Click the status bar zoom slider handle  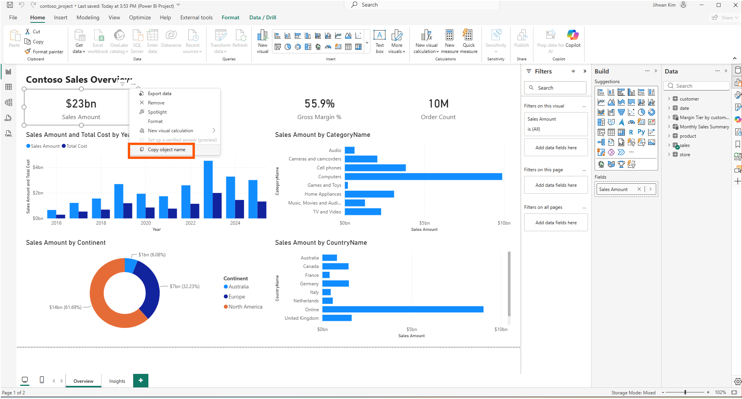[x=685, y=392]
